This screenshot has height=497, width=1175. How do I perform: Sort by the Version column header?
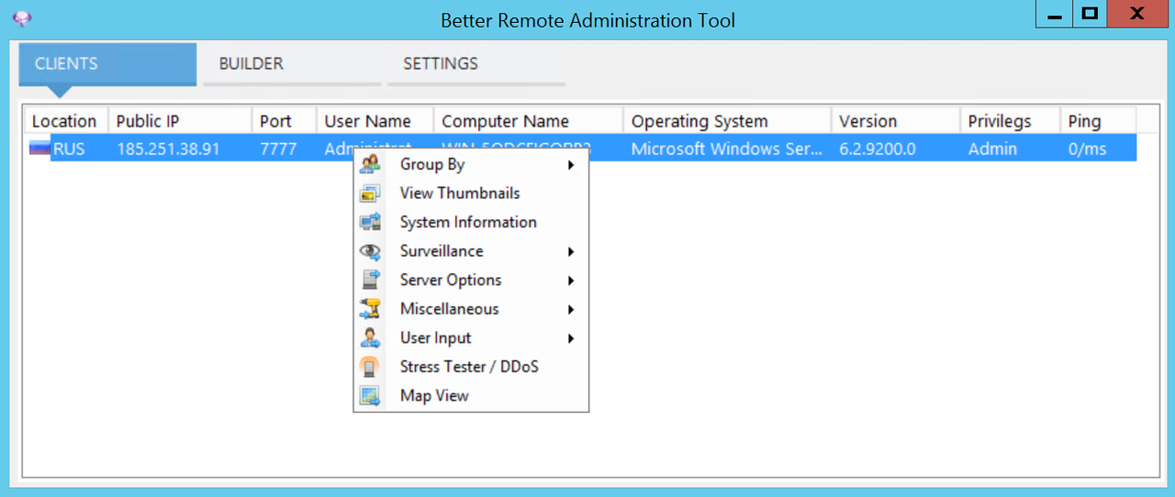pos(896,121)
